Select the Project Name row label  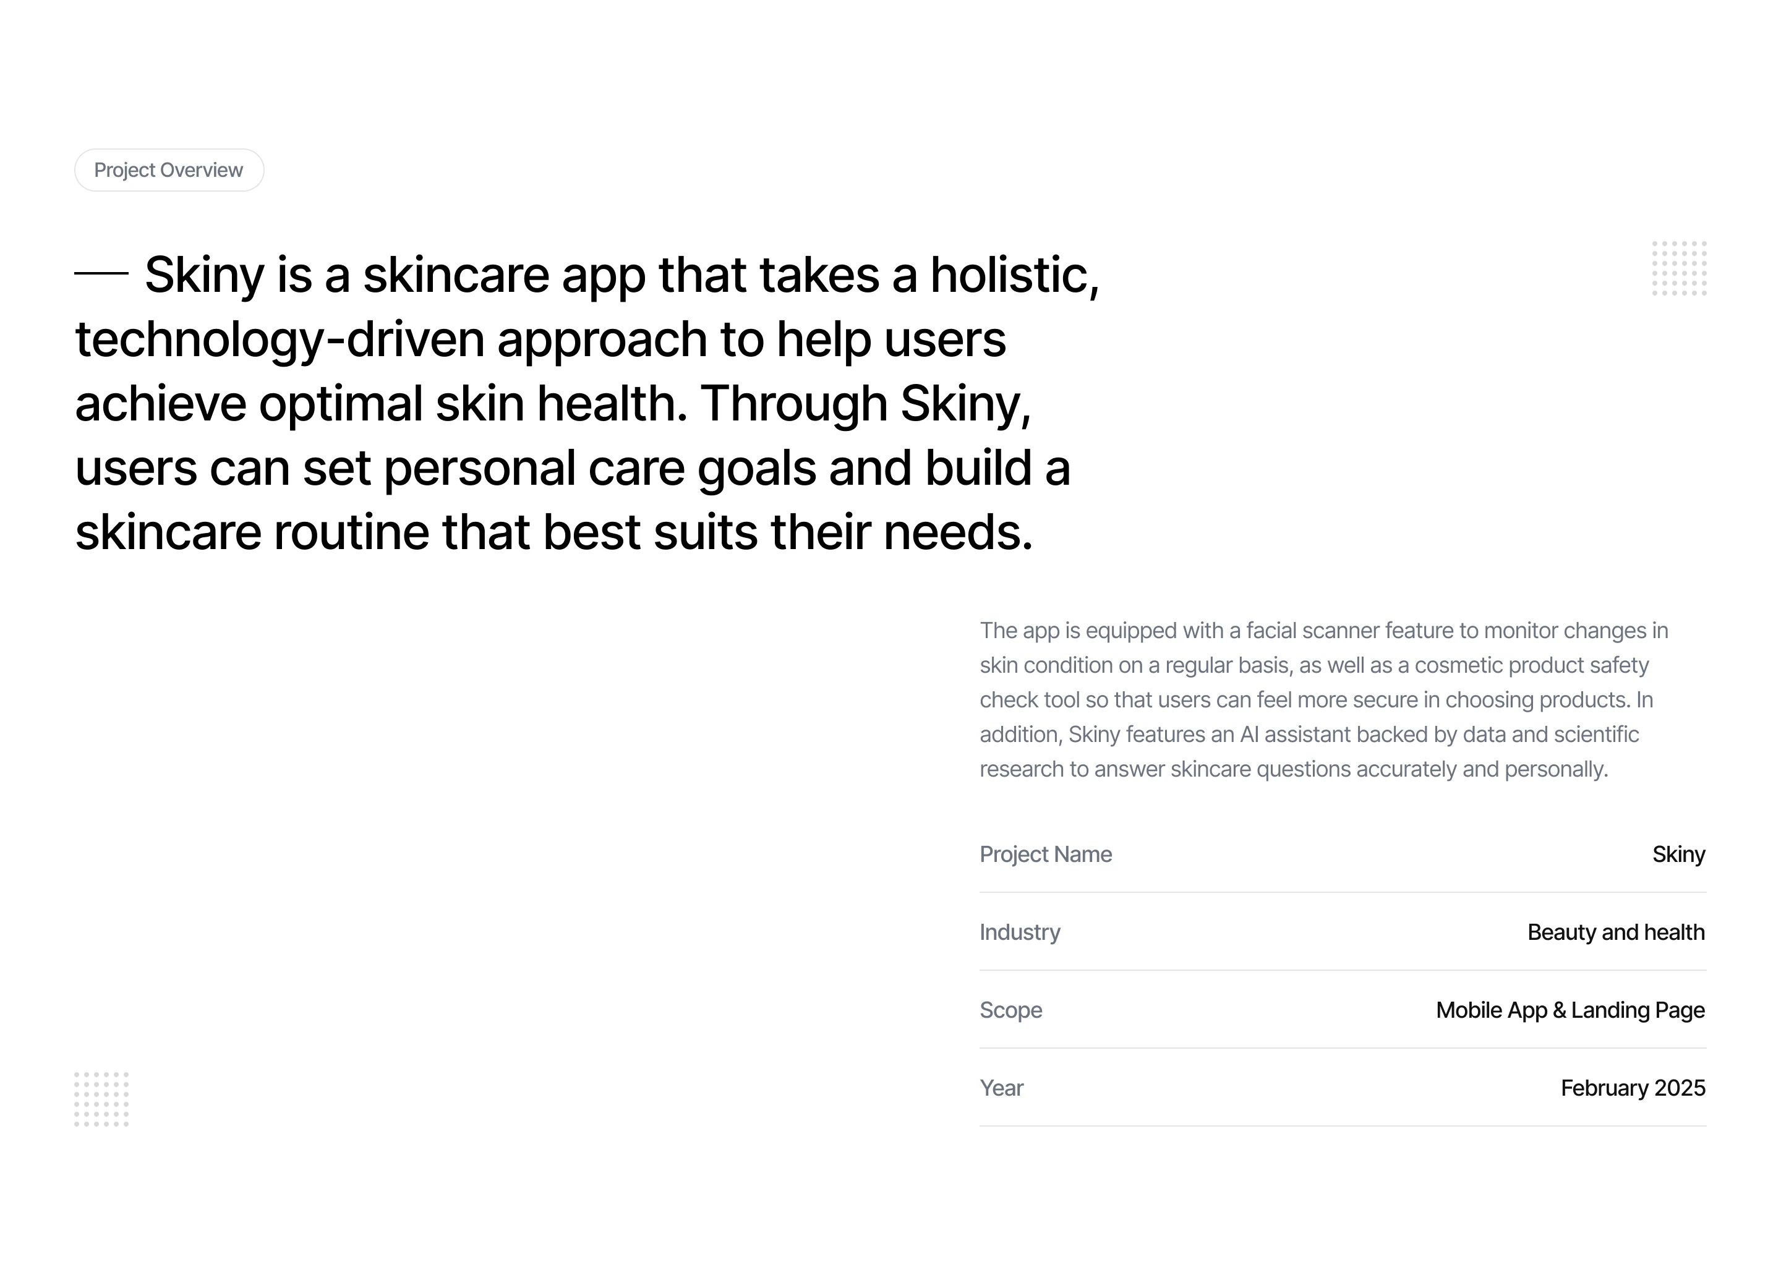(x=1045, y=854)
